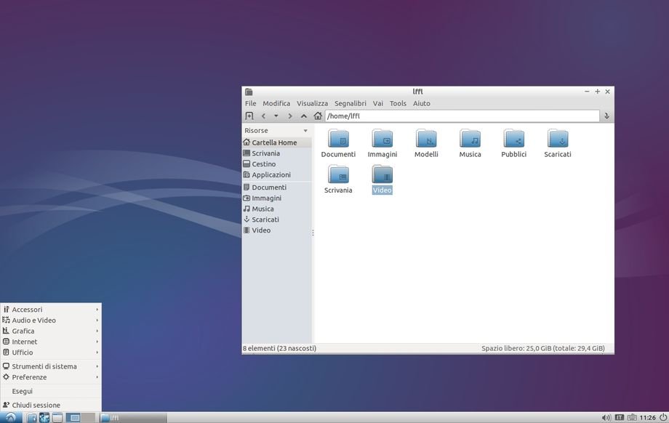Switch keyboard layout via IT indicator
The image size is (669, 423).
[619, 417]
